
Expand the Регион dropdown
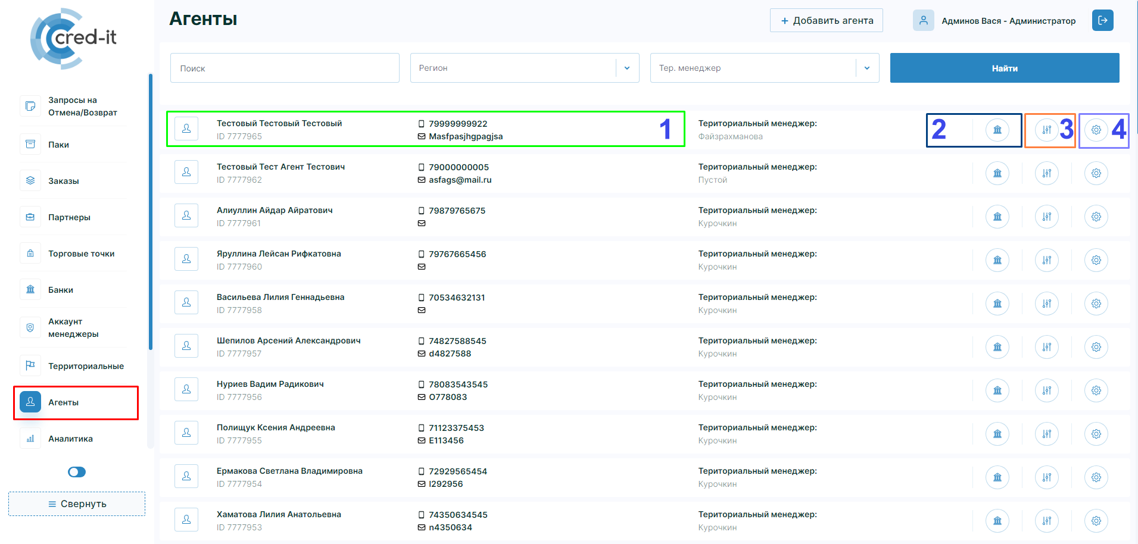pyautogui.click(x=627, y=68)
